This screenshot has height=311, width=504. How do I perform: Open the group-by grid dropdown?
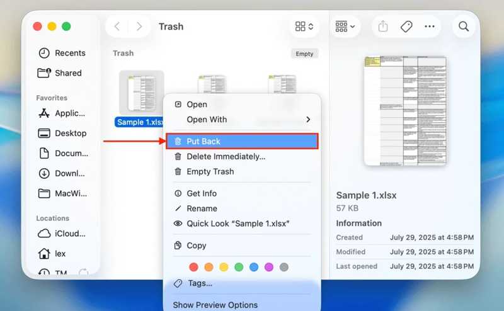click(345, 26)
